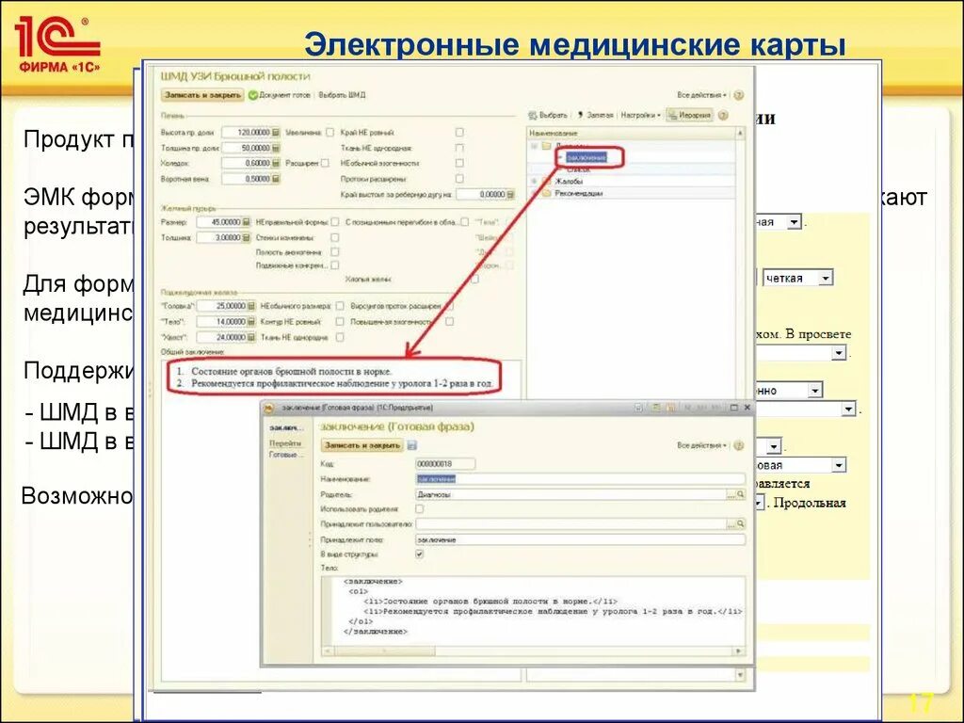Screen dimensions: 964x723
Task: Toggle Расширен checkbox near Холедох
Action: (325, 163)
